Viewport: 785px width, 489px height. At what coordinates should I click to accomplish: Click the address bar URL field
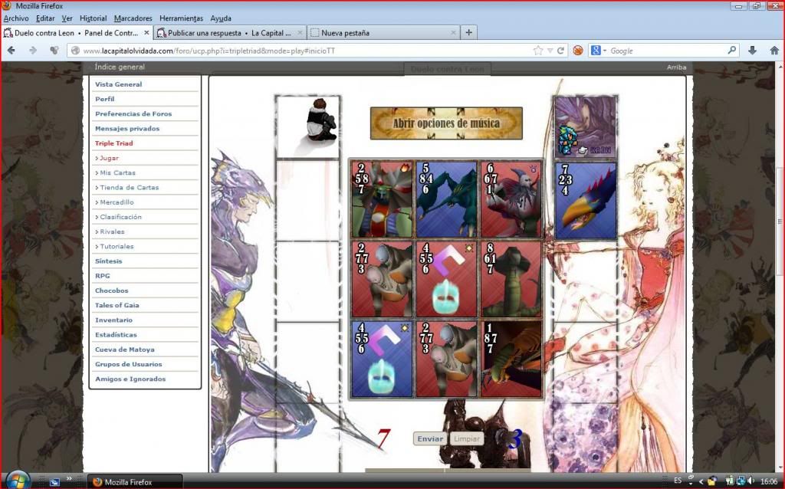pyautogui.click(x=305, y=51)
